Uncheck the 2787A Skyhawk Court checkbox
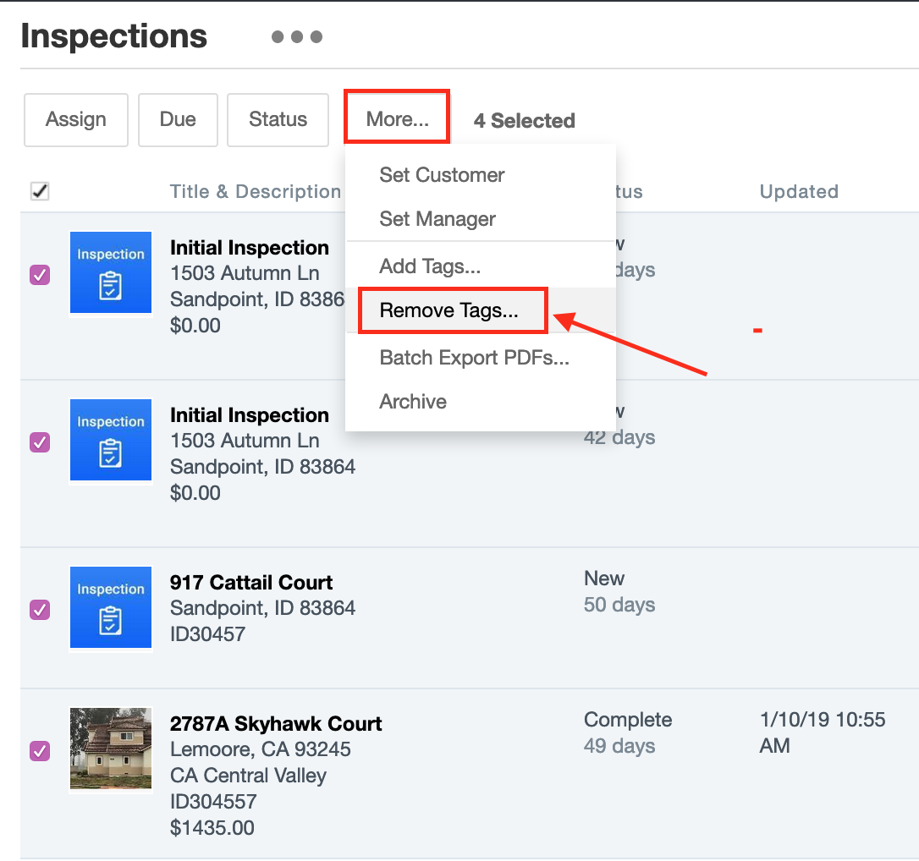919x861 pixels. pyautogui.click(x=40, y=751)
